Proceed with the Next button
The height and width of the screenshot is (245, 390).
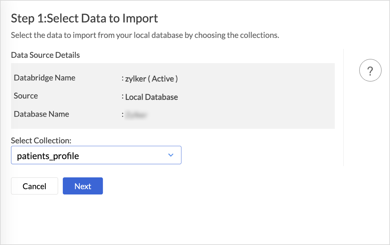point(83,186)
